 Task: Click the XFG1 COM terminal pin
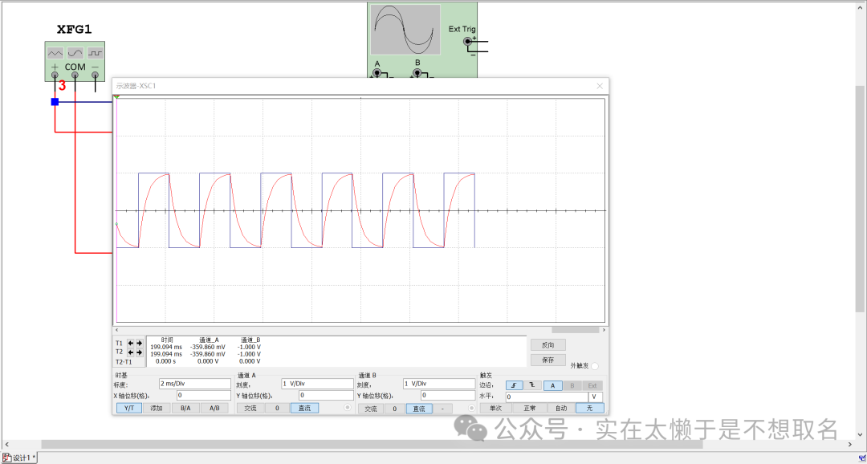(75, 75)
